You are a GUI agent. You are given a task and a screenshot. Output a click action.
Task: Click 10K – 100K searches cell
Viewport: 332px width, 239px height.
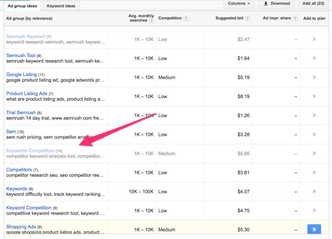[x=141, y=192]
